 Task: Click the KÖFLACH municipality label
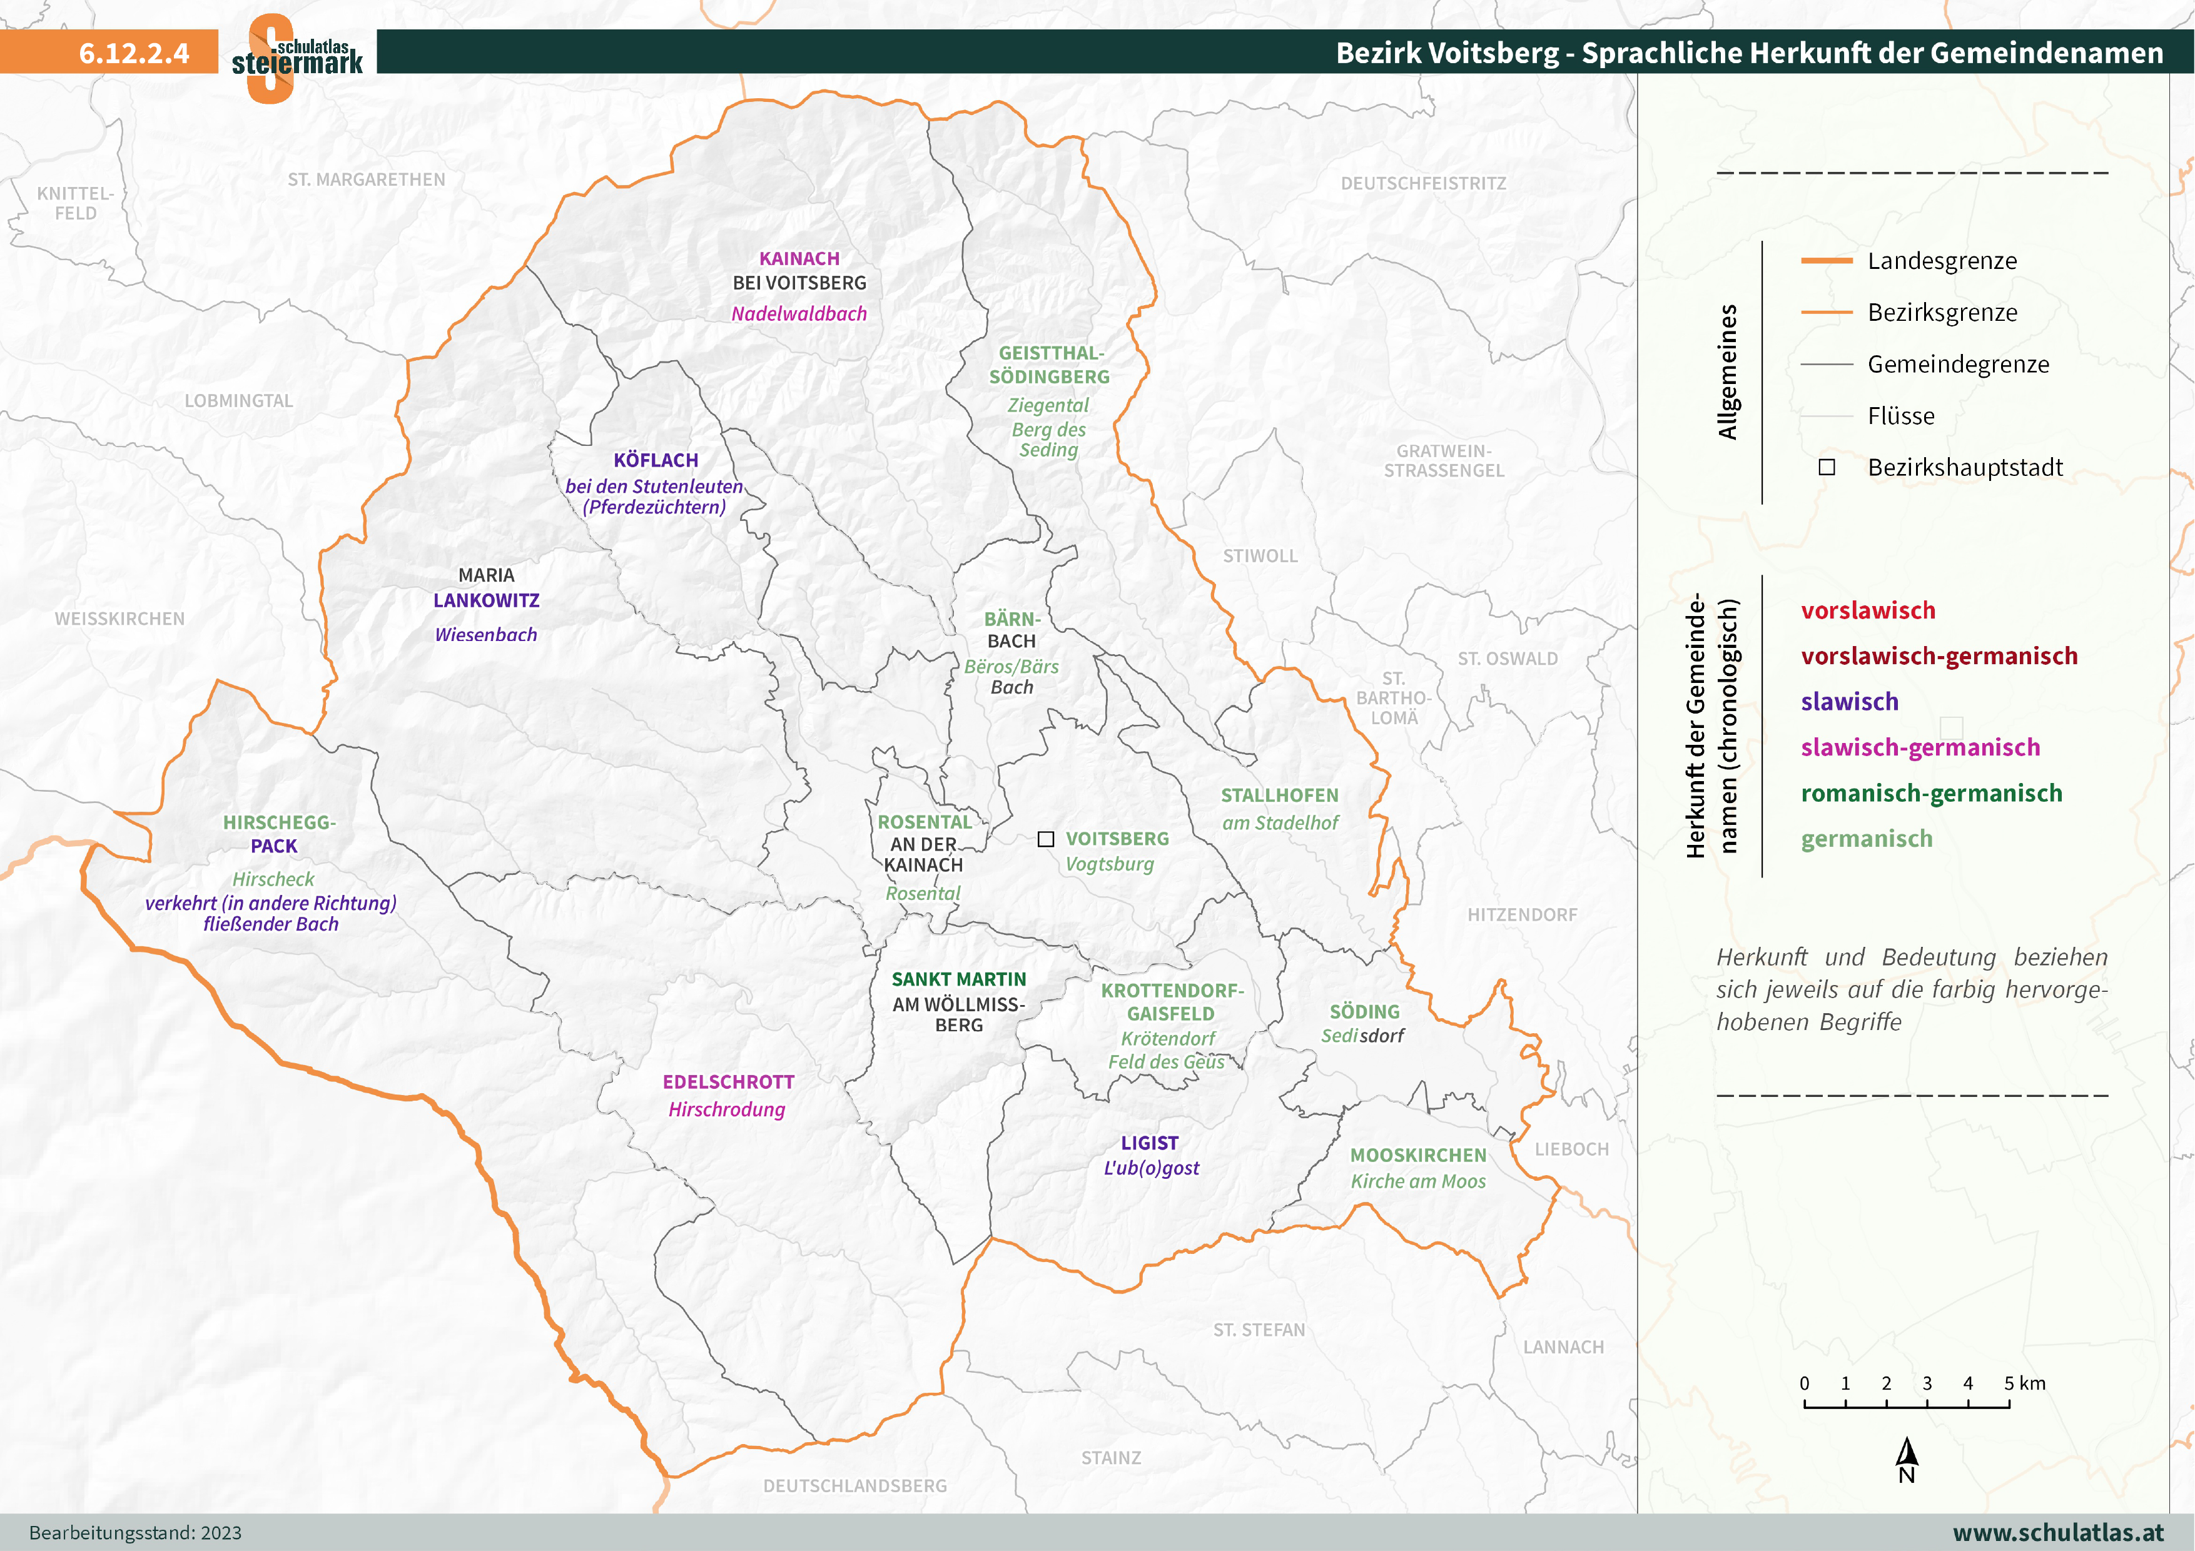pos(656,461)
